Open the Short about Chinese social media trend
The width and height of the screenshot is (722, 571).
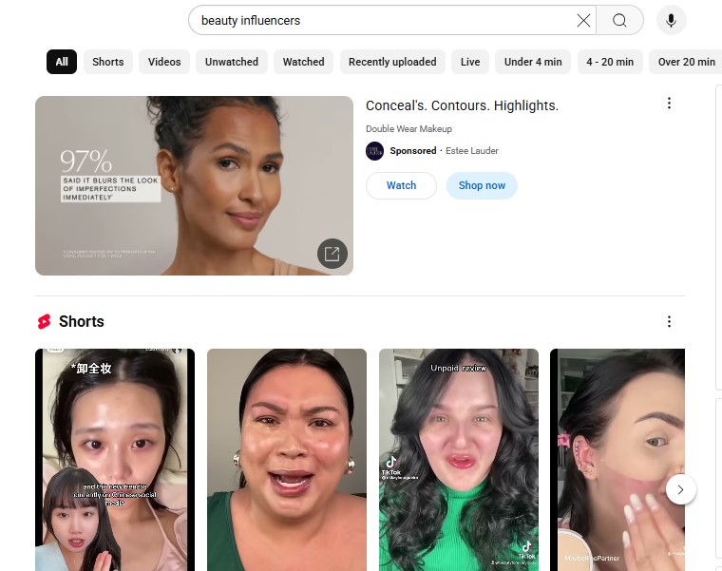[x=115, y=460]
